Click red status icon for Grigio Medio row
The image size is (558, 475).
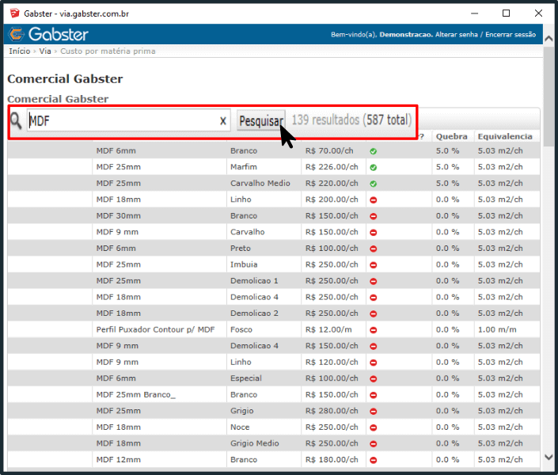(x=373, y=444)
